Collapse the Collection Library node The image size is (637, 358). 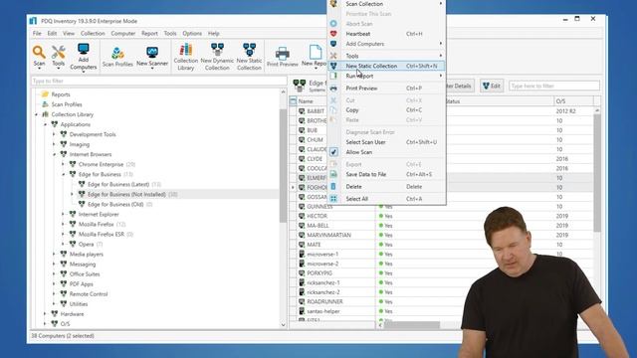[x=37, y=115]
